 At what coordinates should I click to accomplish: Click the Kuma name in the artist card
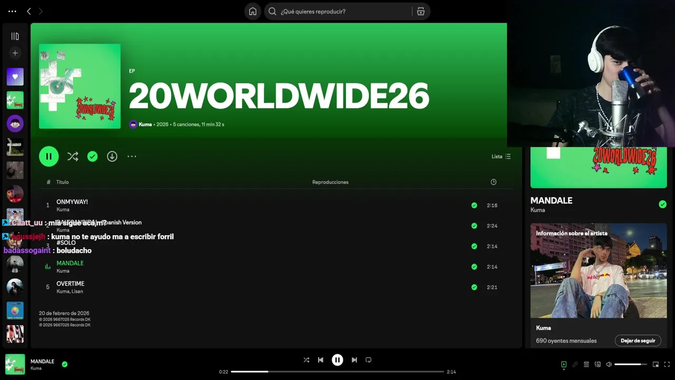pos(543,328)
